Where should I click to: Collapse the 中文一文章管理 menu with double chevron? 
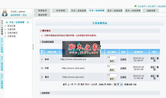coord(28,22)
